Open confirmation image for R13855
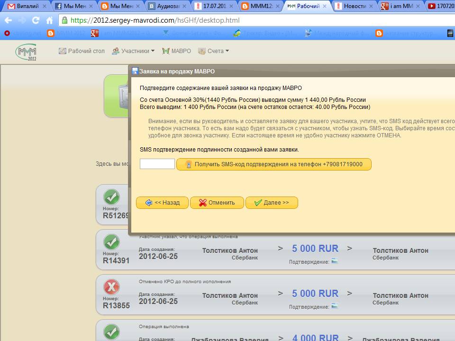The image size is (455, 341). [x=335, y=305]
